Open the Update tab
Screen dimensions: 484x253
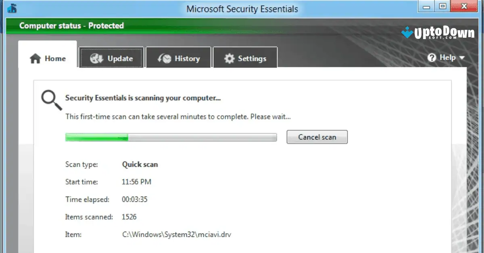[x=112, y=58]
